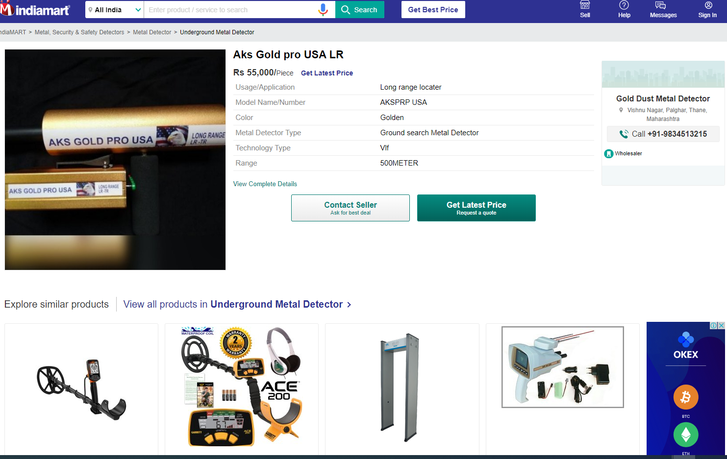Click the Ground search Metal Detector value

[429, 133]
